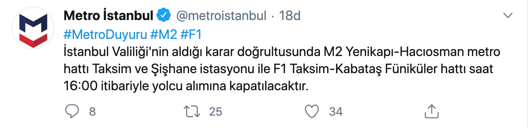Screen dimensions: 528x128
Task: Open the #M2 hashtag
Action: coord(164,35)
